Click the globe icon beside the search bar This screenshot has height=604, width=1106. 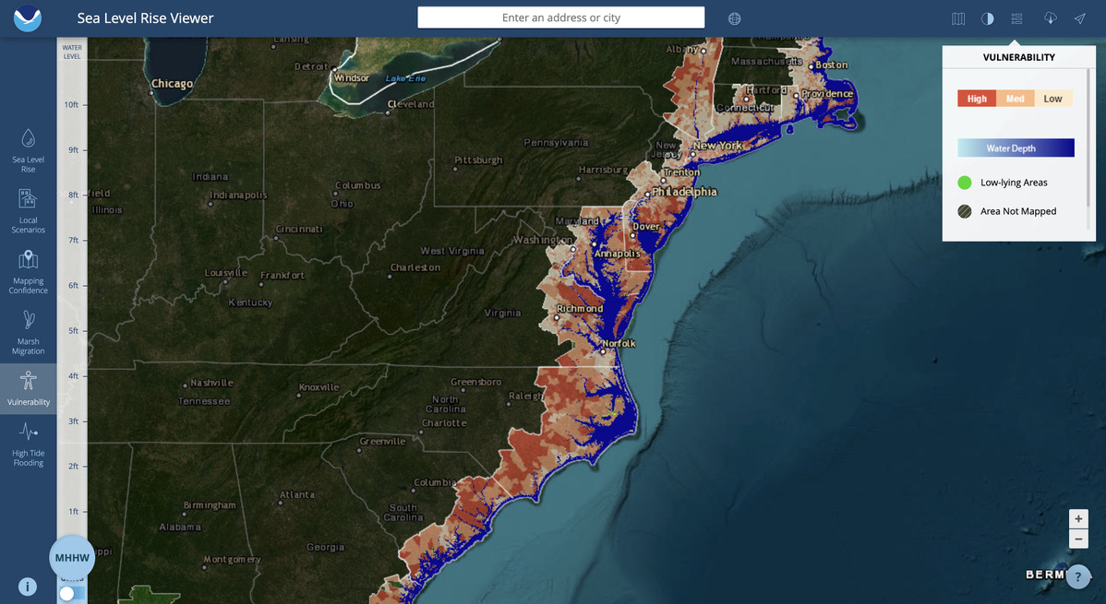point(734,18)
